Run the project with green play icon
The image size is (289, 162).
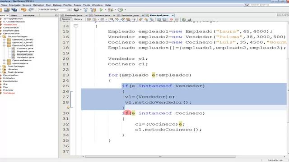coord(101,9)
